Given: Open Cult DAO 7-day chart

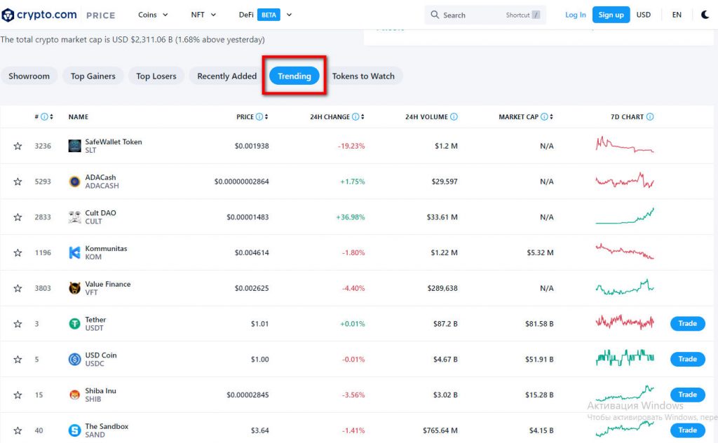Looking at the screenshot, I should coord(625,216).
